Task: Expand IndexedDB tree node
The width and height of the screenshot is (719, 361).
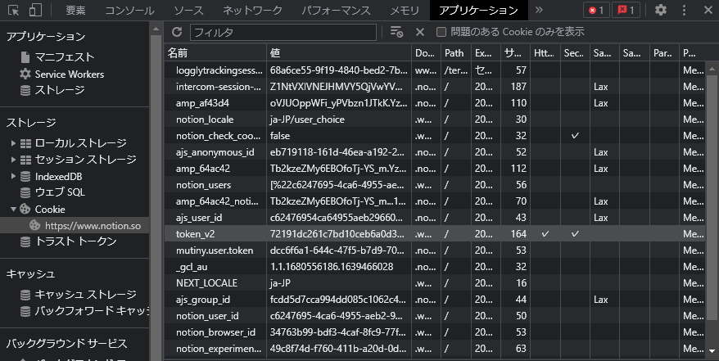Action: click(x=14, y=176)
